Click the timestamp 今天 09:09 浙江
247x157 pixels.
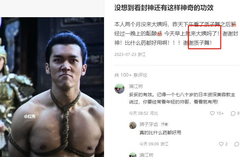point(154,144)
